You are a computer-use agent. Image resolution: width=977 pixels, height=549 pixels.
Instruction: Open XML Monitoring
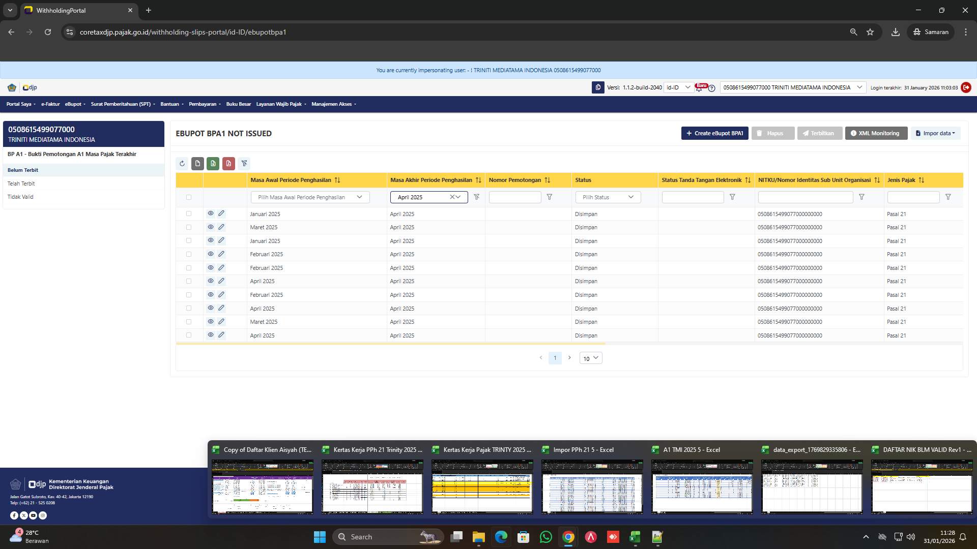875,133
